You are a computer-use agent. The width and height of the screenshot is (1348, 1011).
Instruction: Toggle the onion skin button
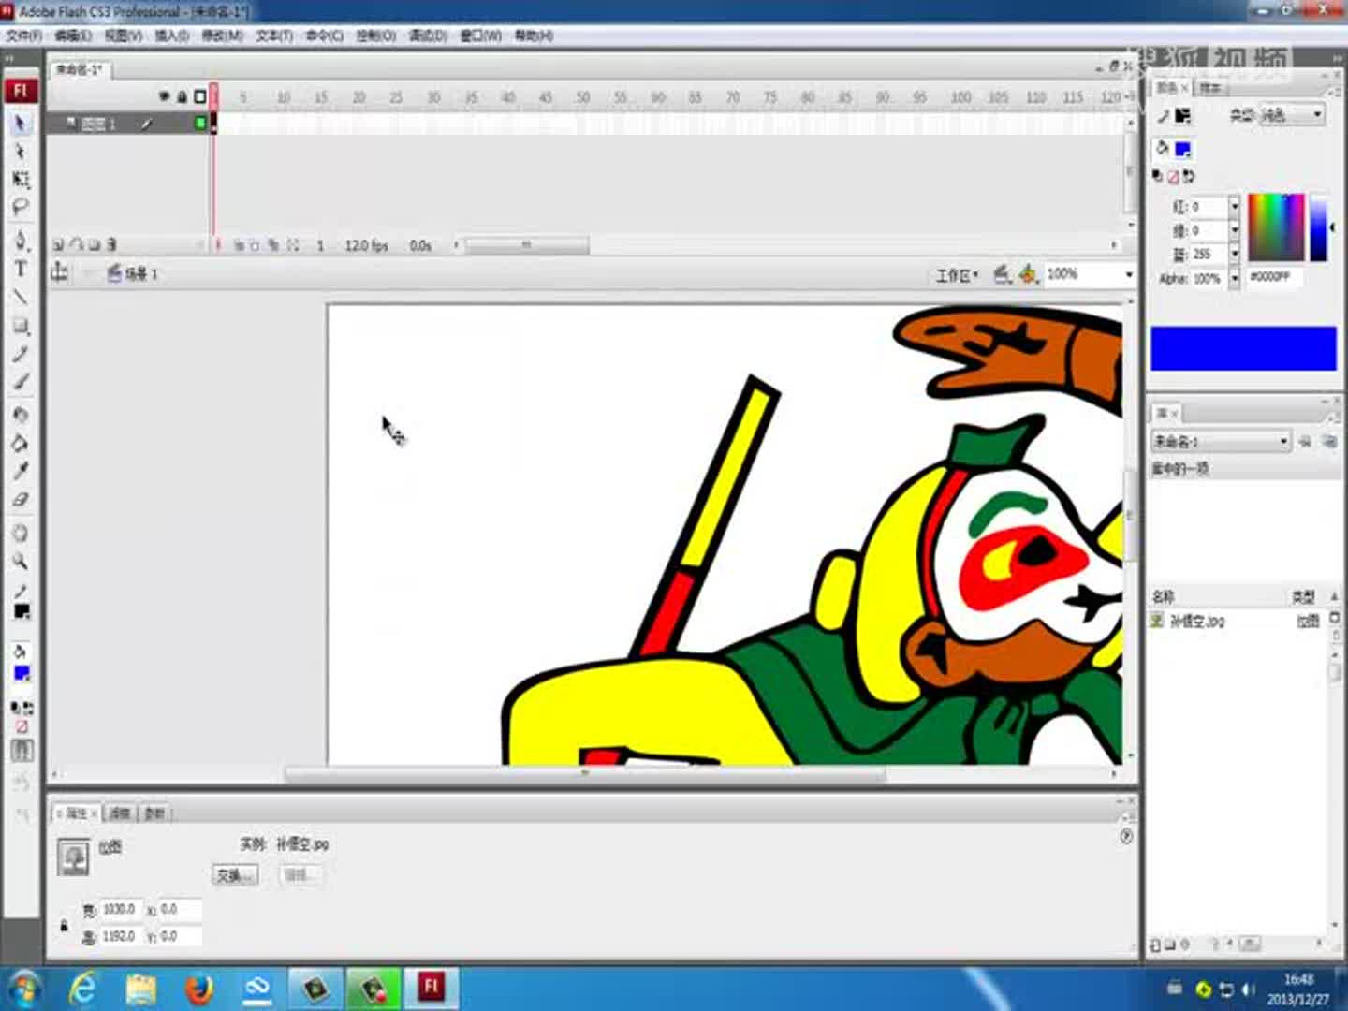pyautogui.click(x=239, y=245)
